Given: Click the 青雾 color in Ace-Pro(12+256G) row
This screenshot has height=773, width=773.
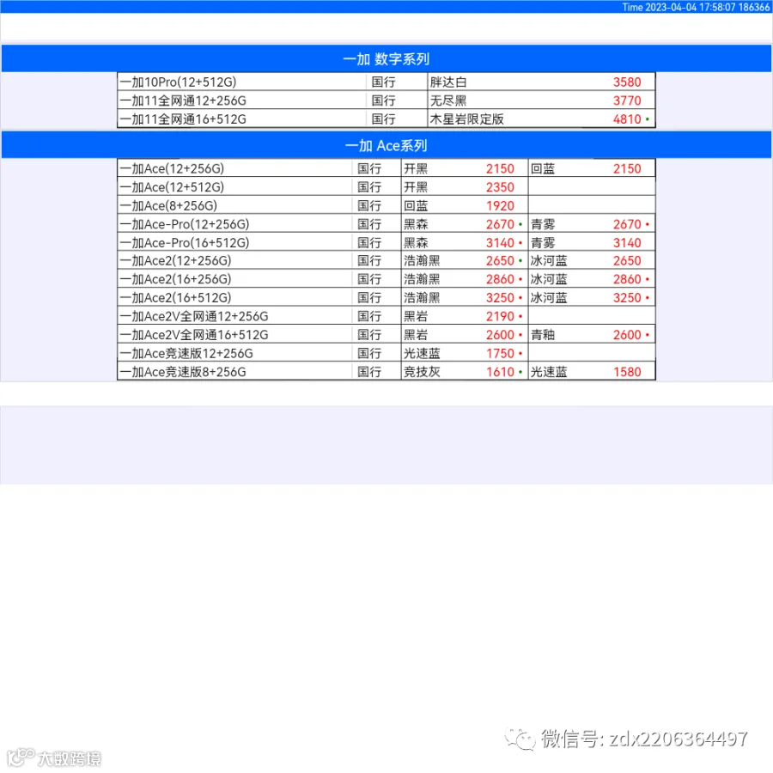Looking at the screenshot, I should pyautogui.click(x=543, y=224).
